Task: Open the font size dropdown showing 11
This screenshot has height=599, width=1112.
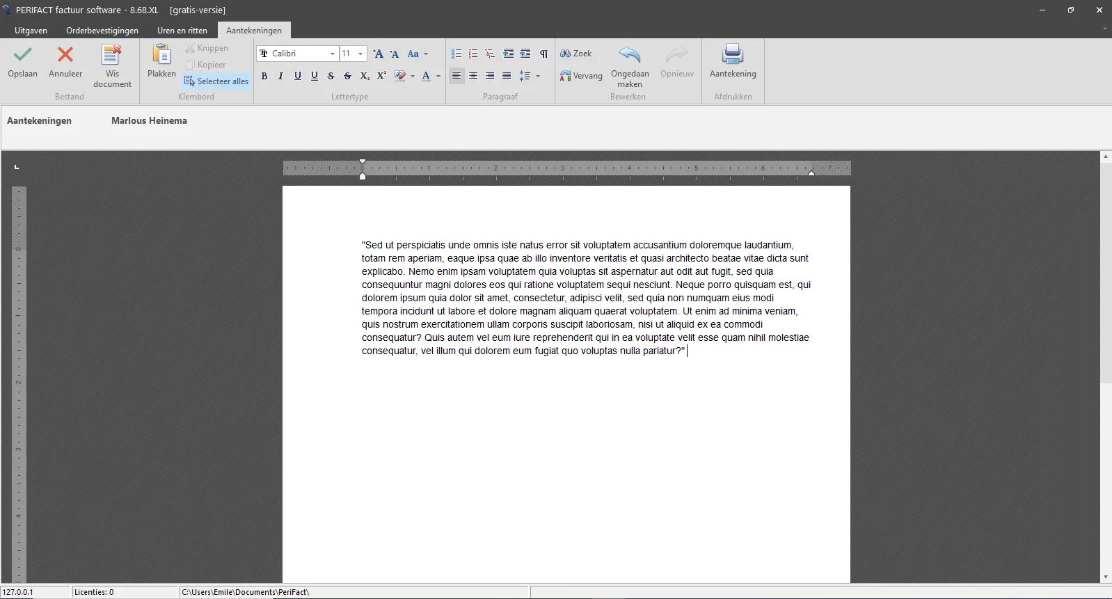Action: 360,54
